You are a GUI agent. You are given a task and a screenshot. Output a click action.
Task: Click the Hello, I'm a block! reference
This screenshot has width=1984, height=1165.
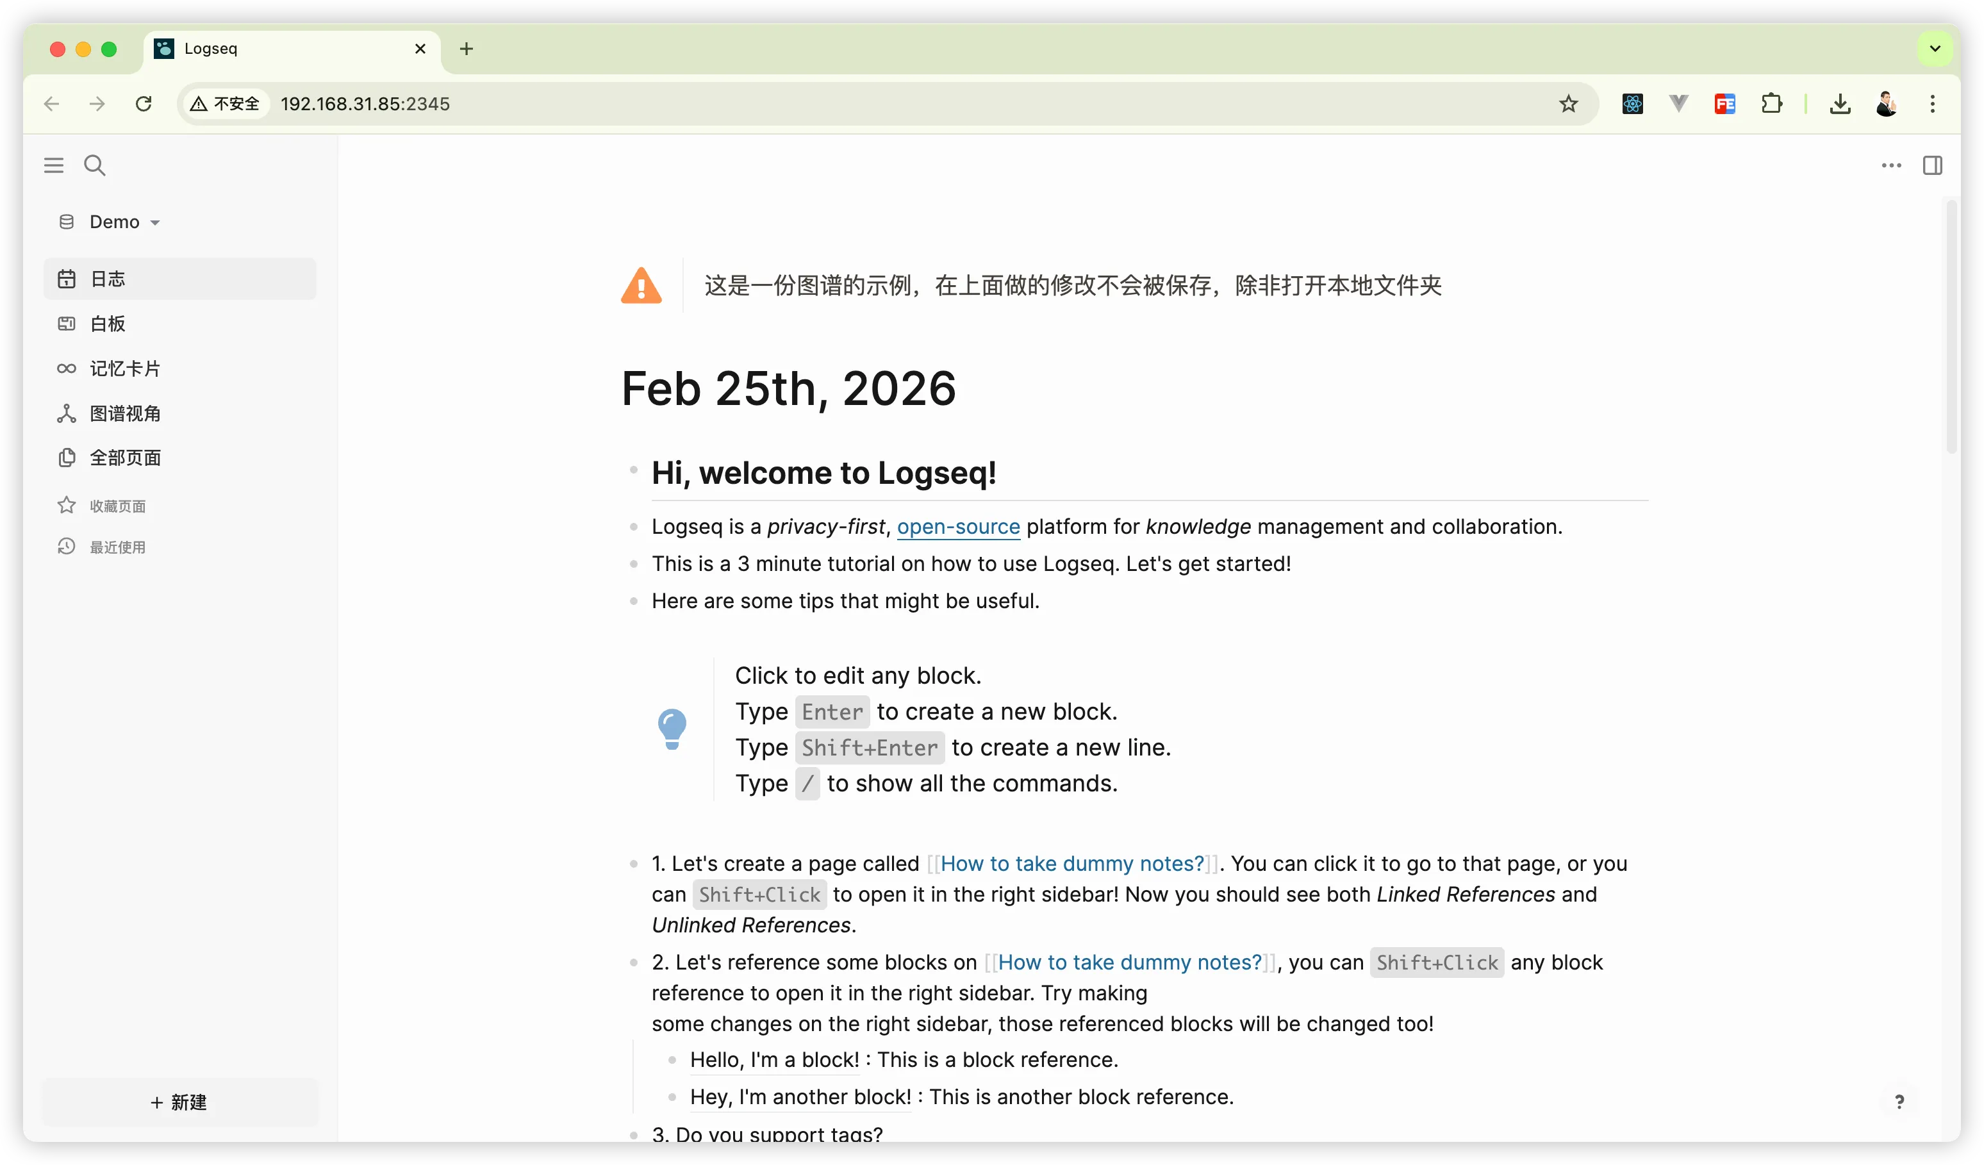[775, 1059]
